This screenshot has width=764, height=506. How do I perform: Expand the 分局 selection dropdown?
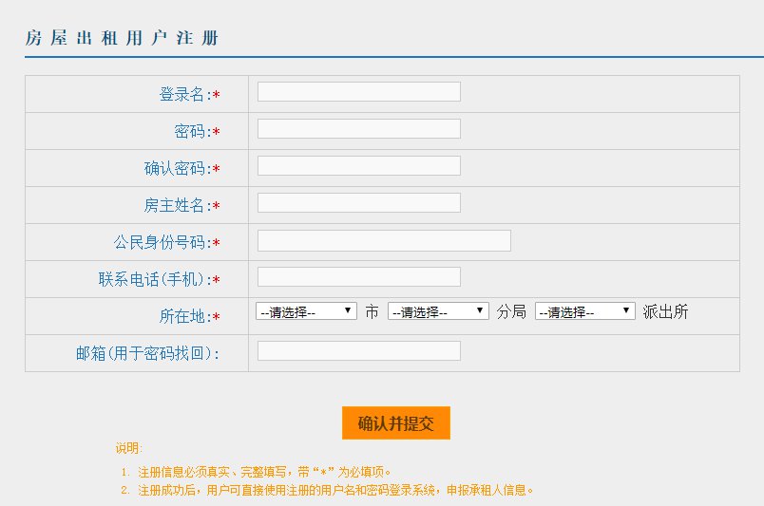438,311
